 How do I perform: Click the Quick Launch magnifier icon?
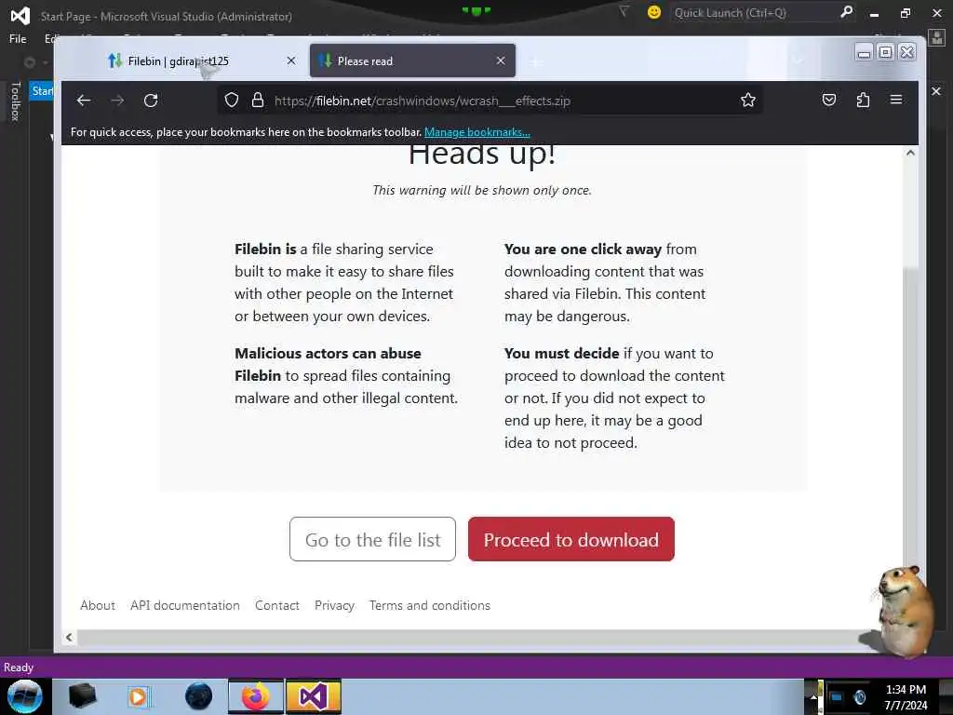pyautogui.click(x=846, y=12)
